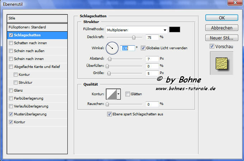Expand the Kontur shape dropdown arrow
The height and width of the screenshot is (161, 244).
(119, 94)
